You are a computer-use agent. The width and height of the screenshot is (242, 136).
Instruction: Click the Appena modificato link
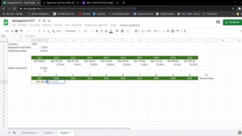pyautogui.click(x=130, y=25)
